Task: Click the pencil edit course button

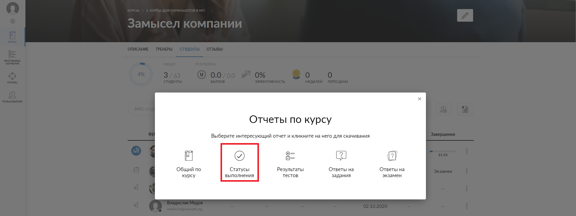Action: [x=465, y=15]
